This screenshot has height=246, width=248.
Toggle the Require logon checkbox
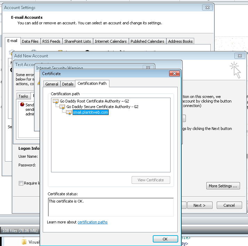(21, 183)
